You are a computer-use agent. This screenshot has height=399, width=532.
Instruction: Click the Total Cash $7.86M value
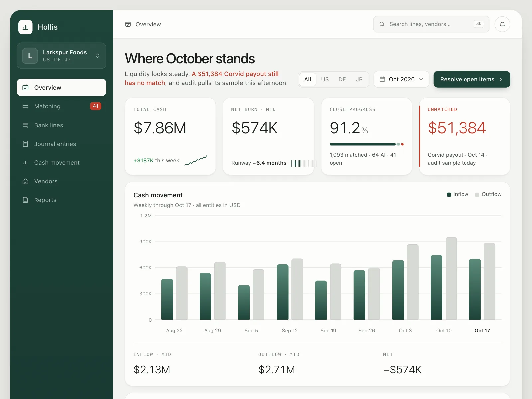pos(160,128)
